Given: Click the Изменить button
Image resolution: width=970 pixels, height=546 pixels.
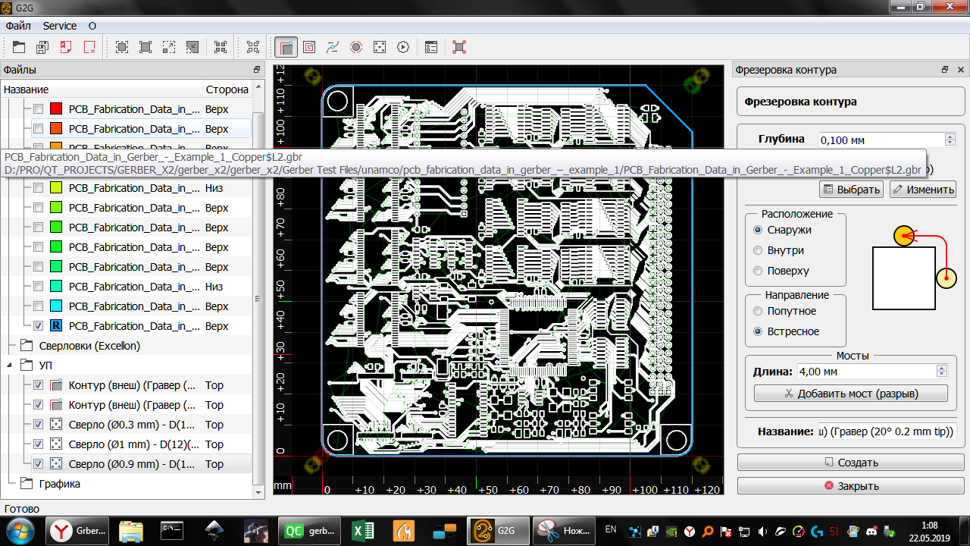Looking at the screenshot, I should tap(923, 190).
